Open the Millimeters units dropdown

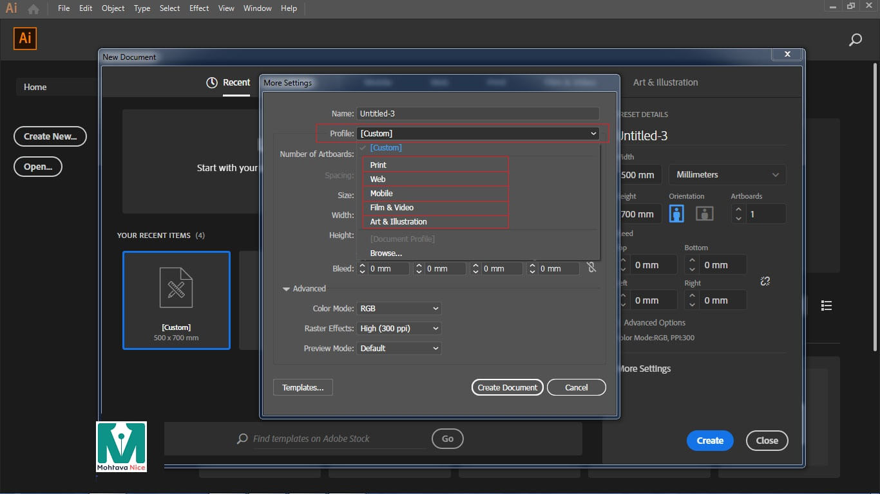pyautogui.click(x=727, y=175)
